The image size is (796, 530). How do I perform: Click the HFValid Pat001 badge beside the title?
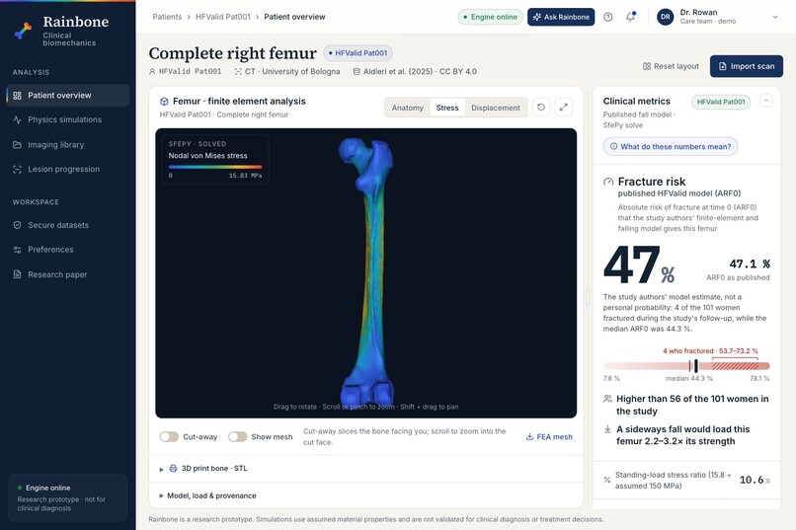point(358,52)
